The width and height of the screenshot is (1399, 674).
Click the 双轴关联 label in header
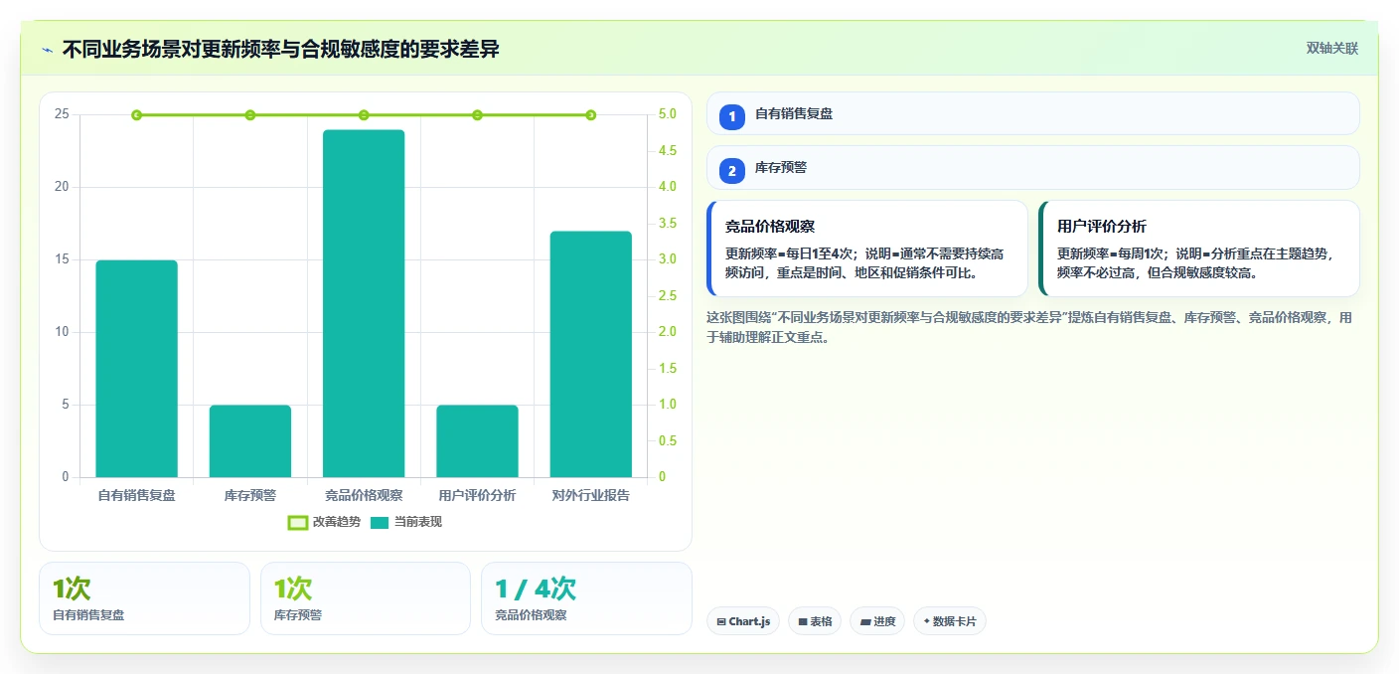point(1331,49)
